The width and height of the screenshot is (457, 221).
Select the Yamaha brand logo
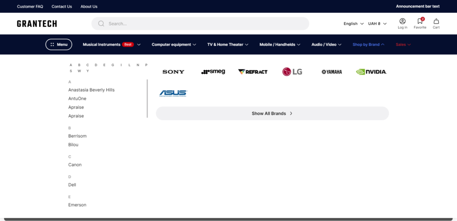[332, 72]
